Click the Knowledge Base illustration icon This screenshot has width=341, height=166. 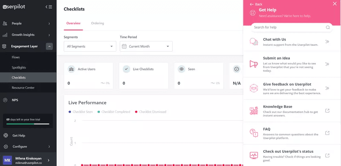[x=254, y=111]
